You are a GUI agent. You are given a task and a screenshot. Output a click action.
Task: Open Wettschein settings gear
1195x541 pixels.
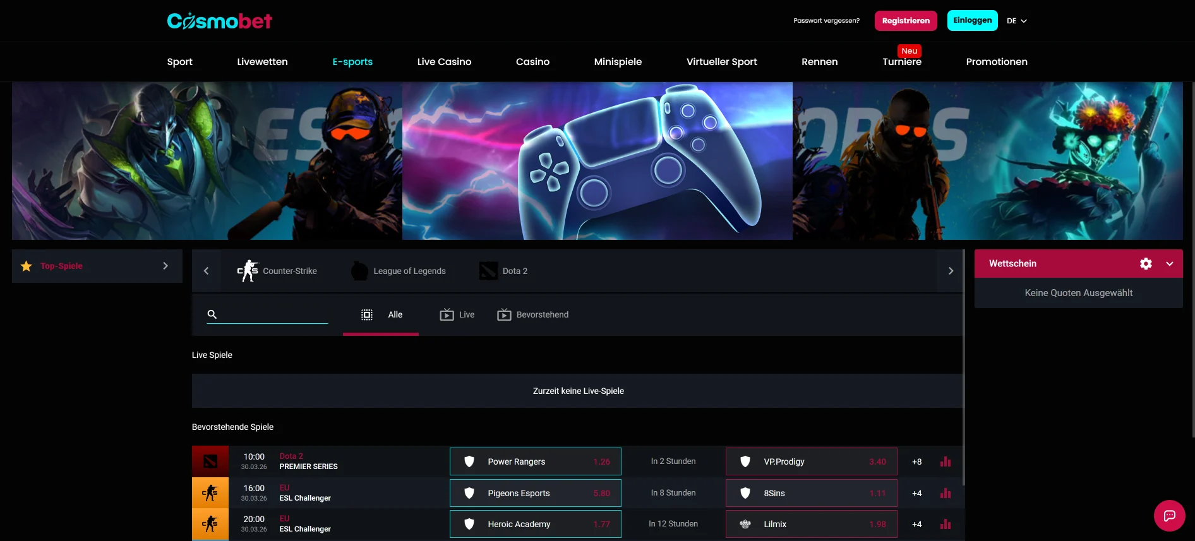1146,264
